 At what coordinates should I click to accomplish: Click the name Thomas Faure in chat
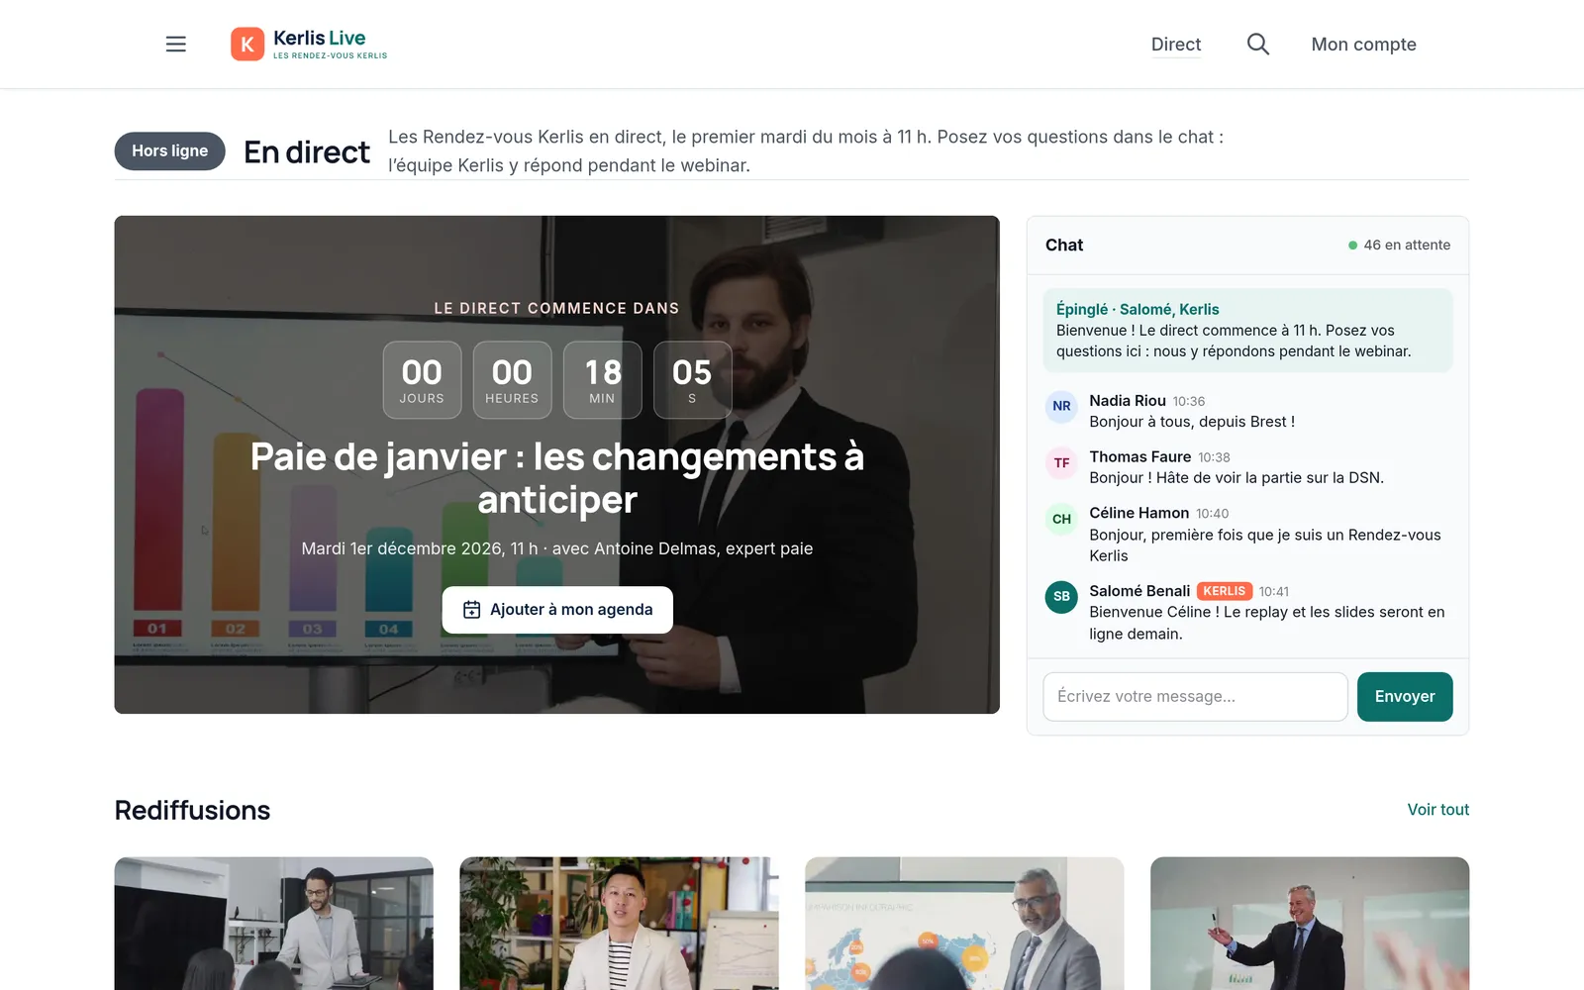[1140, 456]
